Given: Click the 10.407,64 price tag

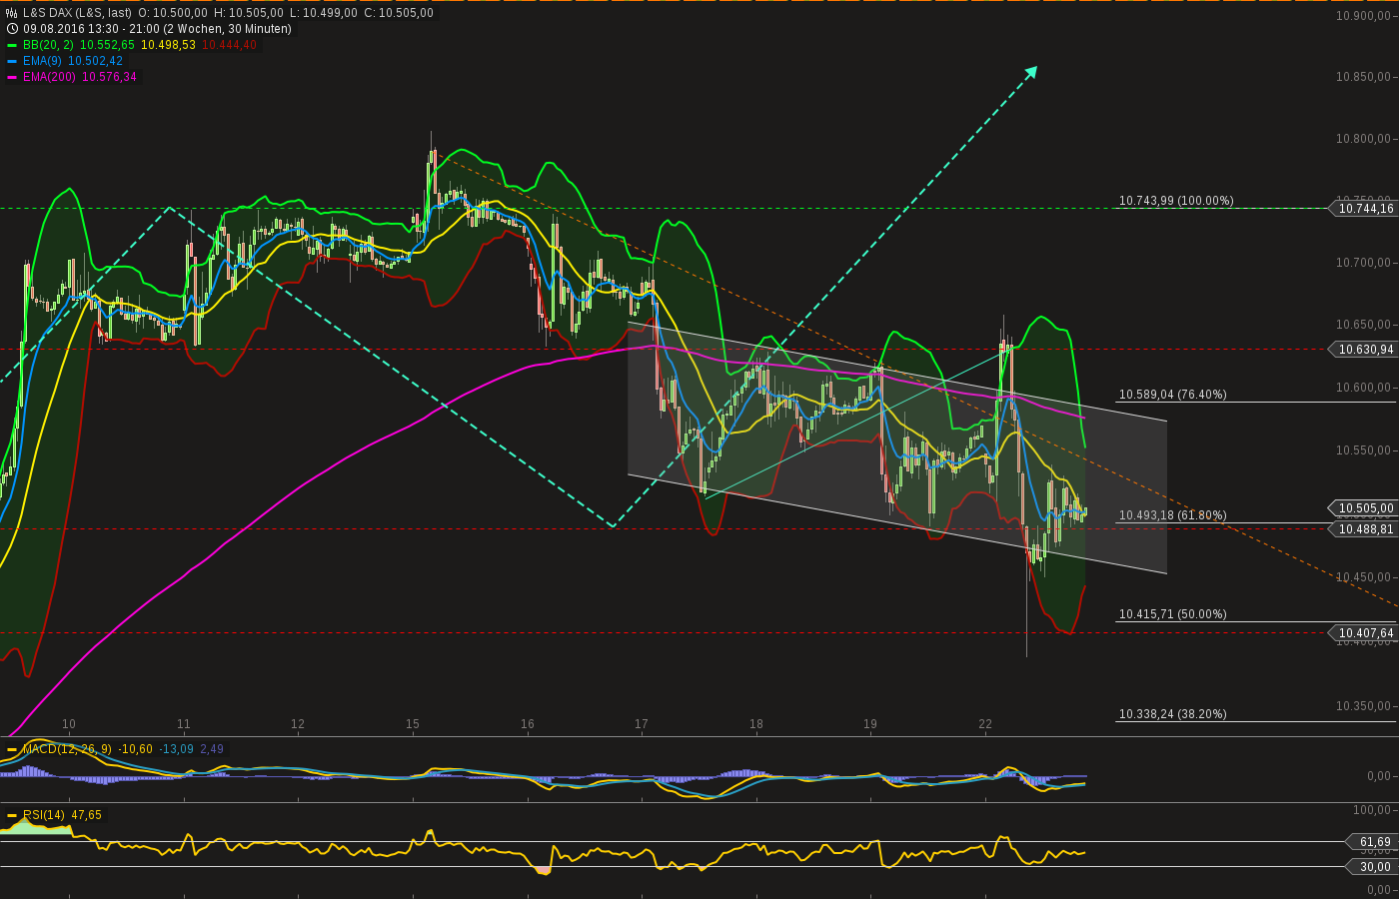Looking at the screenshot, I should click(1364, 633).
